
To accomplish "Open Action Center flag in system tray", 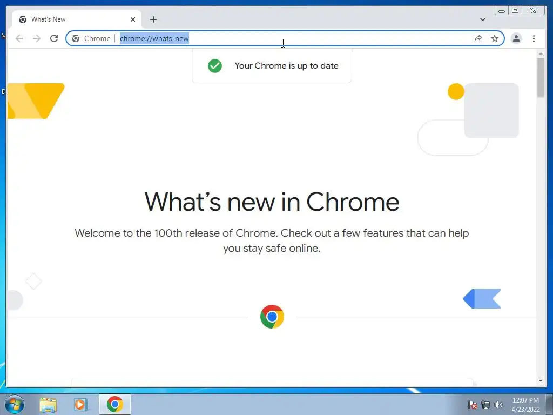I will coord(472,405).
